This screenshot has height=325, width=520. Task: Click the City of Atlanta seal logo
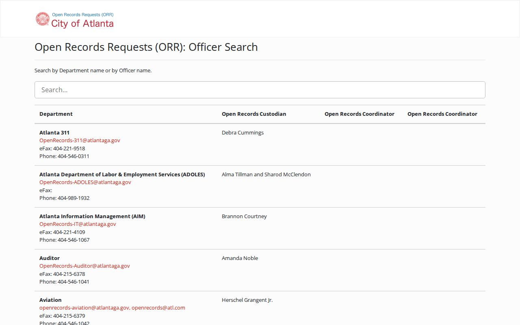point(43,19)
